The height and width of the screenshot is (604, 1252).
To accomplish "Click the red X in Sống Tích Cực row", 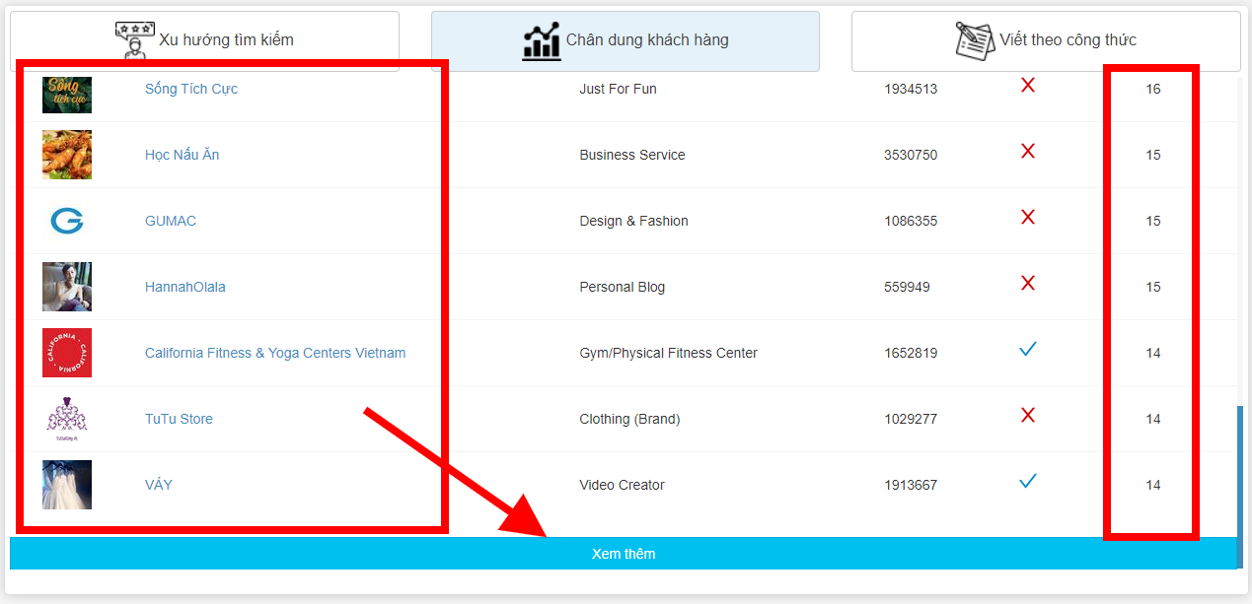I will pos(1028,86).
